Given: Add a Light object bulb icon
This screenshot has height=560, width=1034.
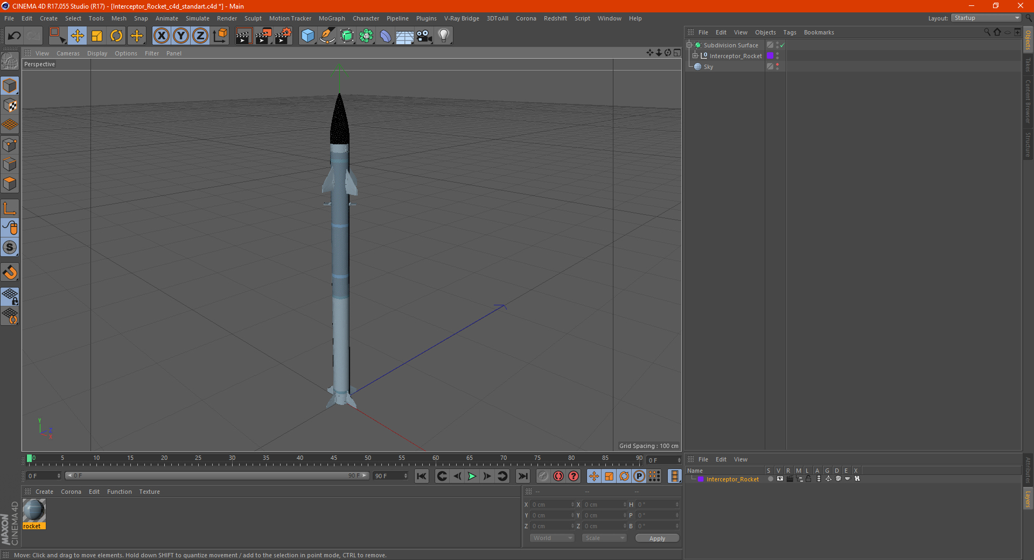Looking at the screenshot, I should pos(444,36).
